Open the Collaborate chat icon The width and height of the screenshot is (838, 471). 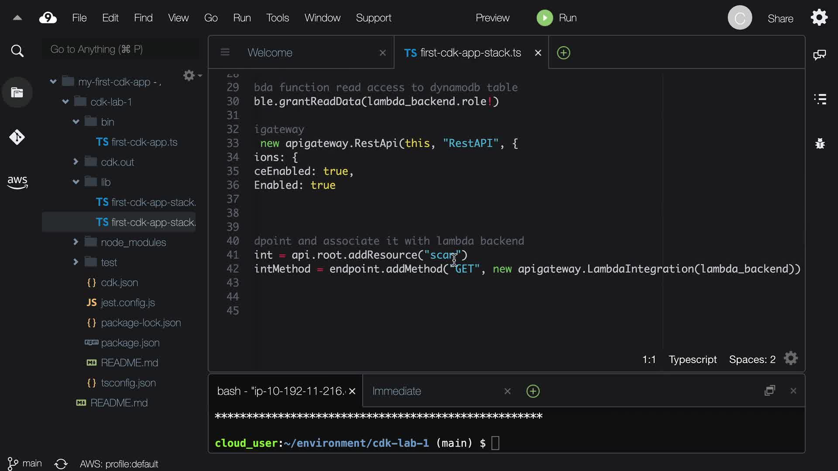tap(819, 55)
